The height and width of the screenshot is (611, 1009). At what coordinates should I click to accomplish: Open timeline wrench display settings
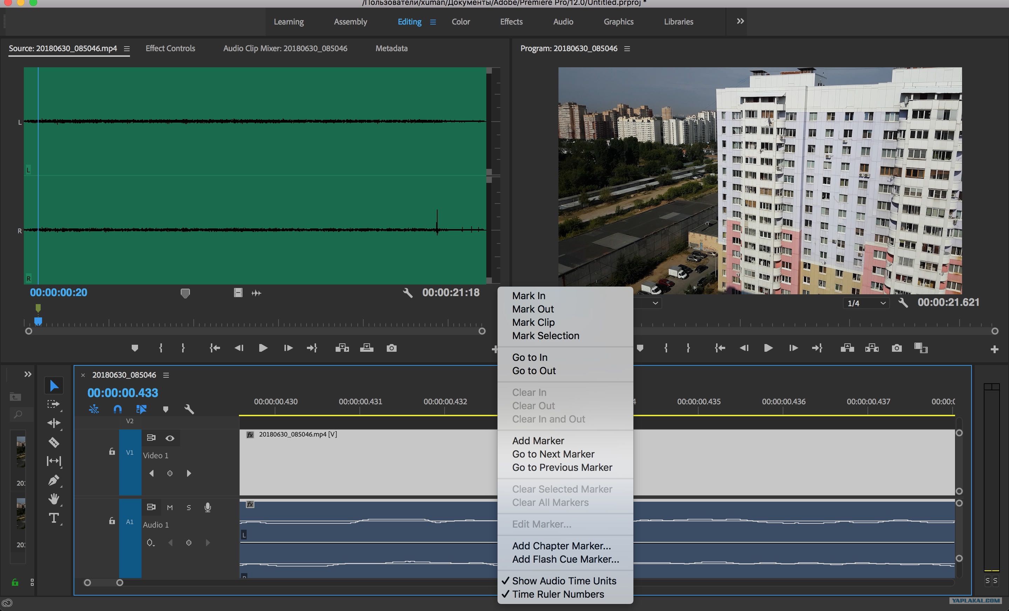[x=189, y=409]
